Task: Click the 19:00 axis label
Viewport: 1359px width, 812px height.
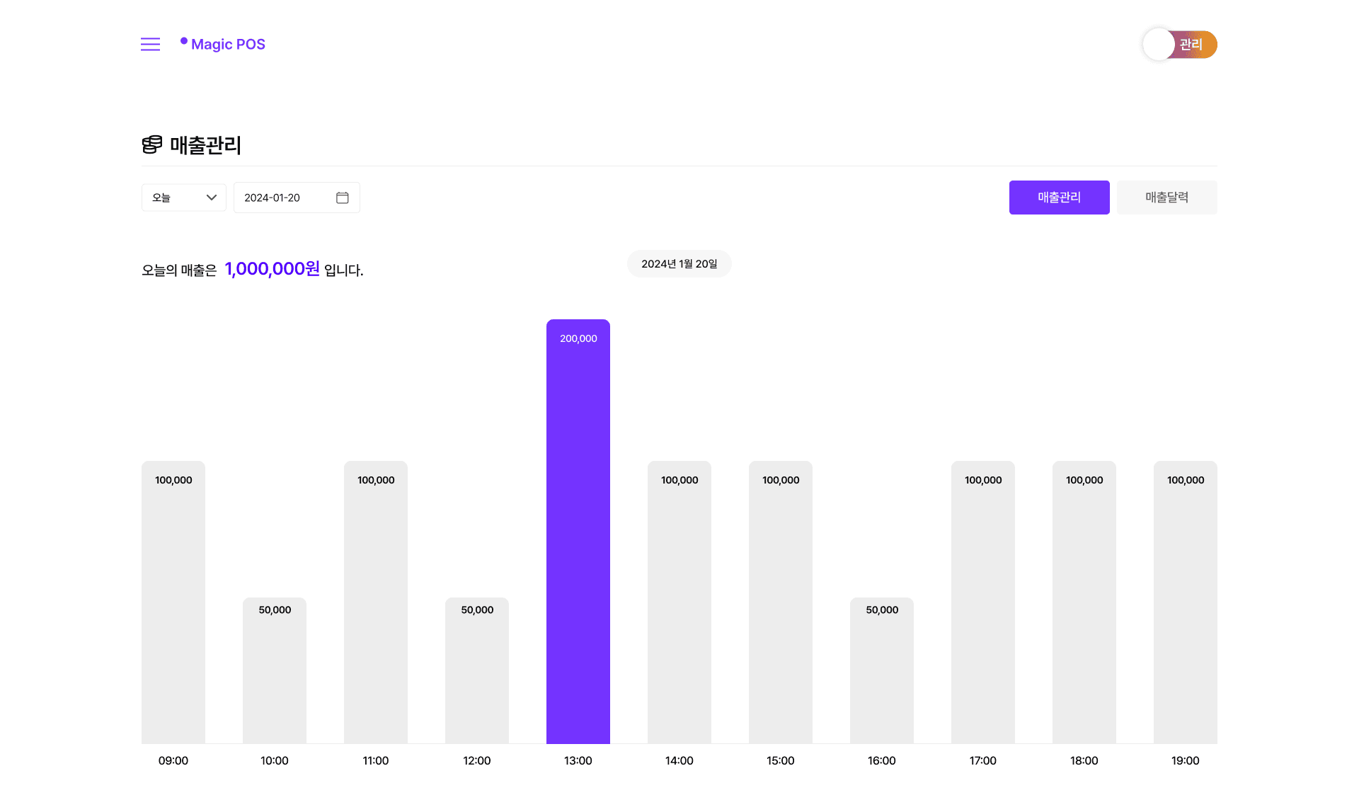Action: (x=1186, y=761)
